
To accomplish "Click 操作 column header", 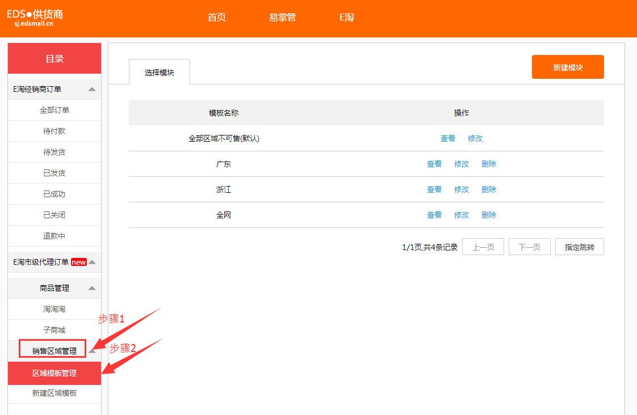I will tap(461, 113).
